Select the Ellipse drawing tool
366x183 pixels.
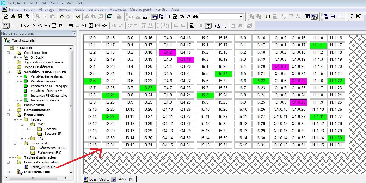pyautogui.click(x=27, y=26)
